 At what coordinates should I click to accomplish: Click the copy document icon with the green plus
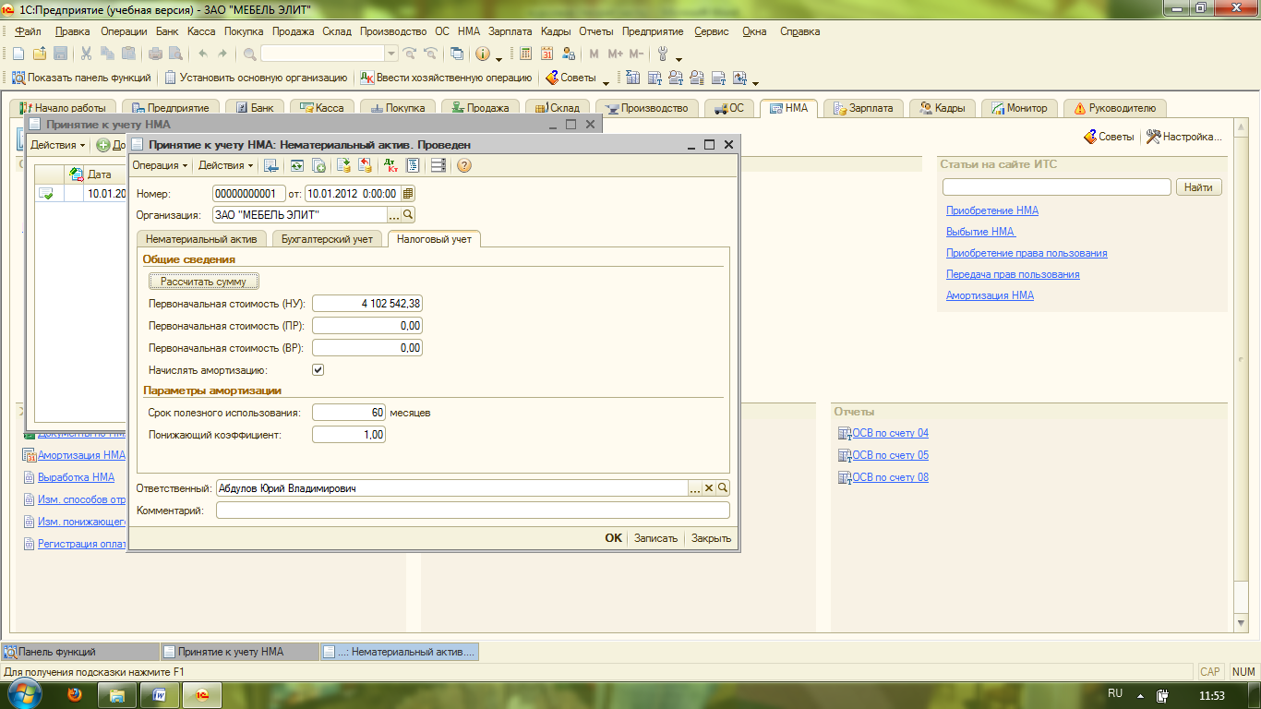pyautogui.click(x=318, y=165)
